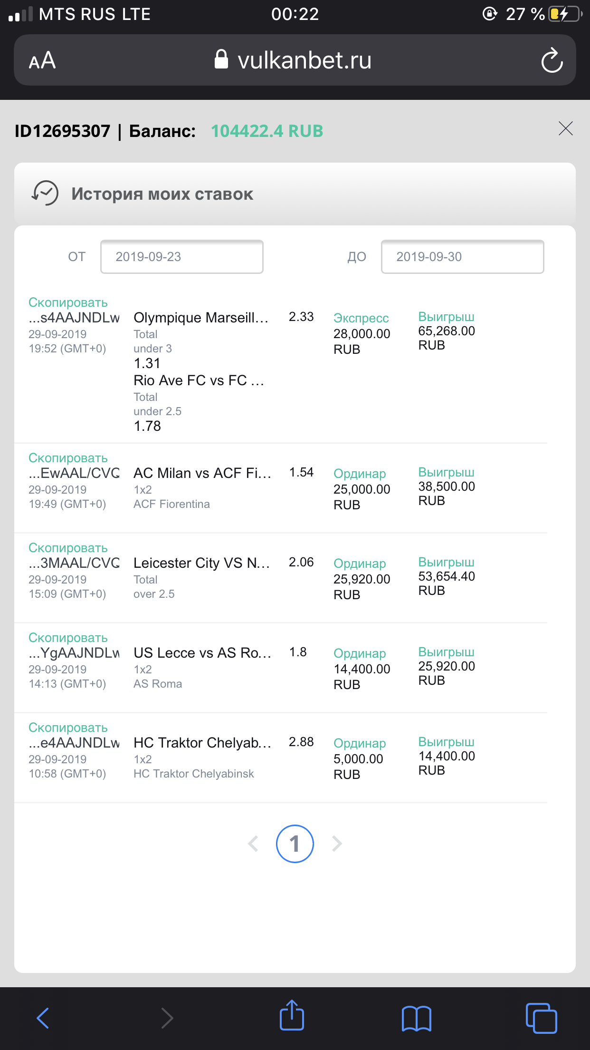Tap the lock icon beside vulkanbet.ru
This screenshot has width=590, height=1050.
tap(221, 59)
